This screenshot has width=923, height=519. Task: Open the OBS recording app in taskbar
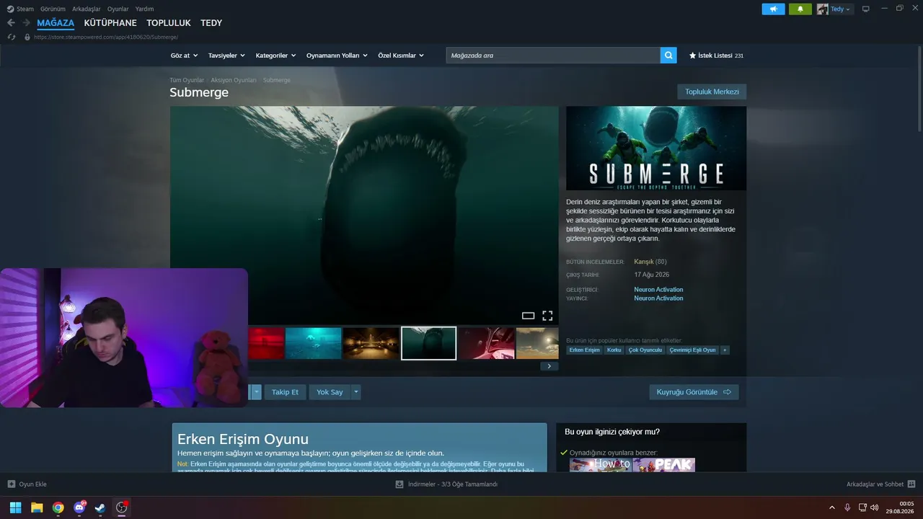122,507
